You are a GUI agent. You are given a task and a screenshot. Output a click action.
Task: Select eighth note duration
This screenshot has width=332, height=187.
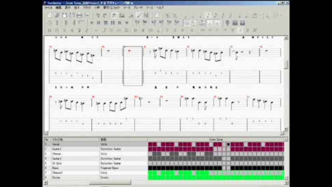point(208,15)
